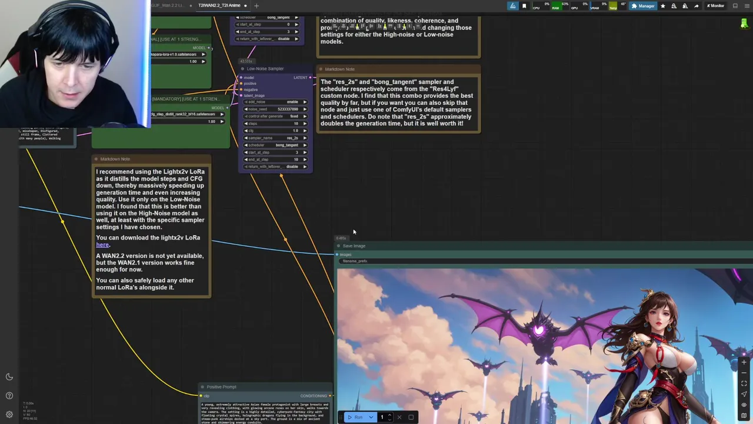The width and height of the screenshot is (753, 424).
Task: Expand the Run button dropdown arrow
Action: [371, 417]
